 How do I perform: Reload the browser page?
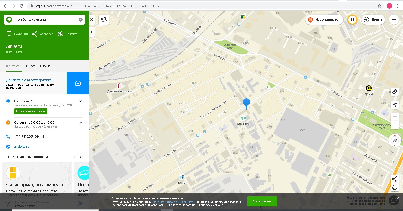click(22, 6)
